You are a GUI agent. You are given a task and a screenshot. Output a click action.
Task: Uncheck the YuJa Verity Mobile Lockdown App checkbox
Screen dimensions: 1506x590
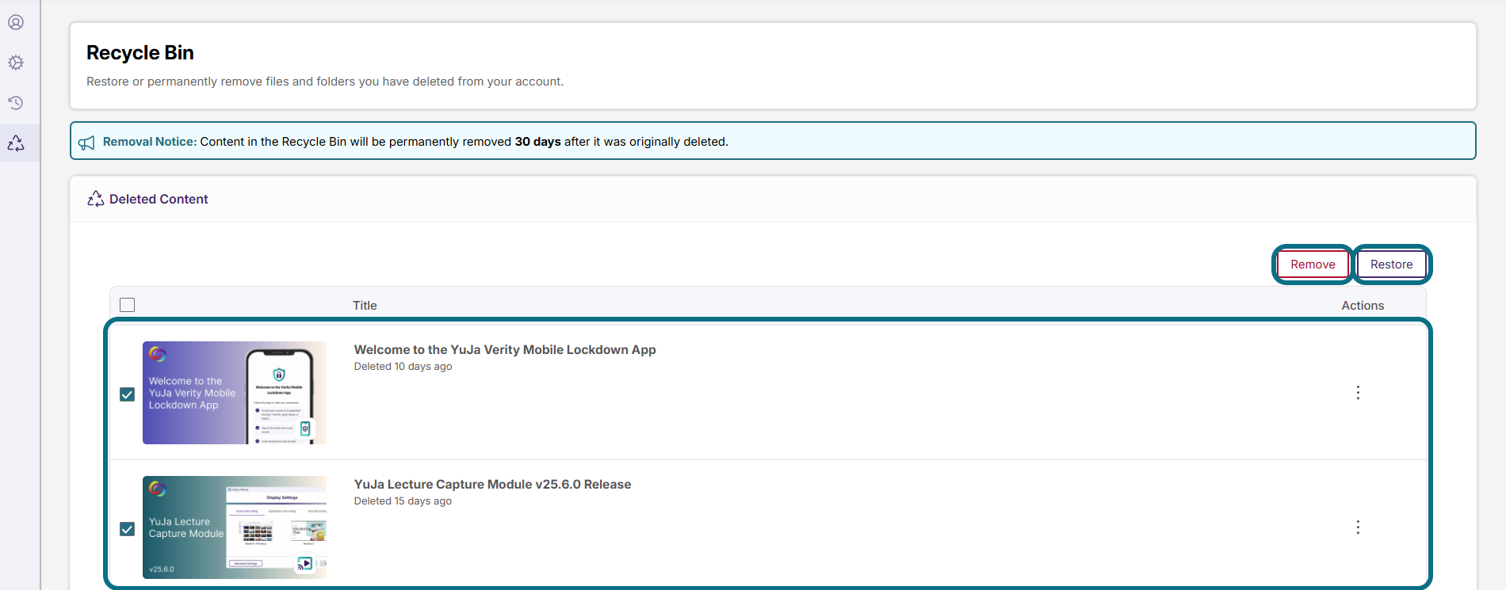[127, 394]
